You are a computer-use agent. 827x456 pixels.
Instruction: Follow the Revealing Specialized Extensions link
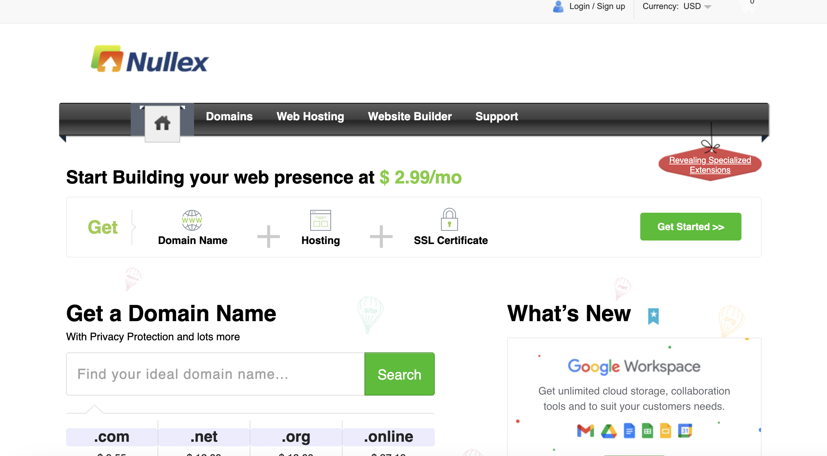[x=710, y=165]
